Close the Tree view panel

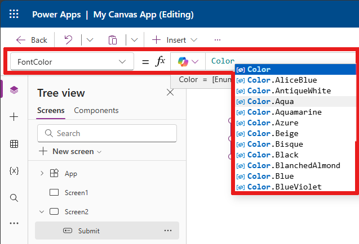point(170,93)
